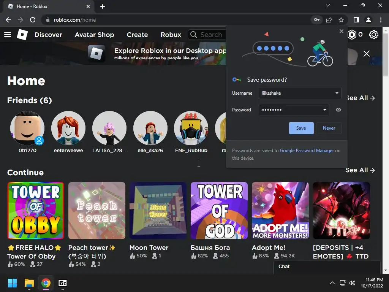The image size is (389, 292).
Task: Open Moon Tower game thumbnail
Action: [x=158, y=211]
